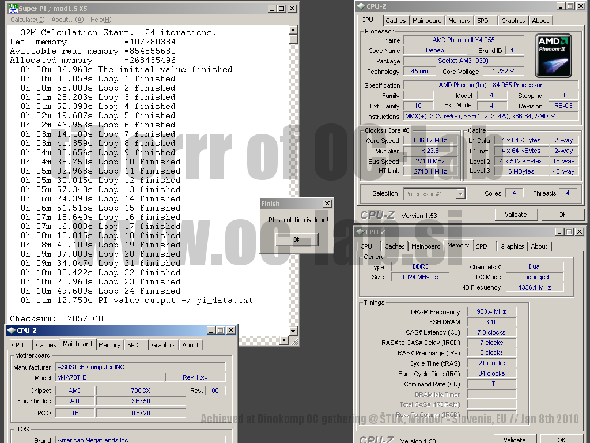Maximize the Super PI window
Image resolution: width=590 pixels, height=443 pixels.
[281, 8]
